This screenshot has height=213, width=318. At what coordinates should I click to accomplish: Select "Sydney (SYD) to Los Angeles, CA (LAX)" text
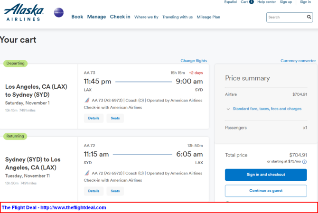33,163
